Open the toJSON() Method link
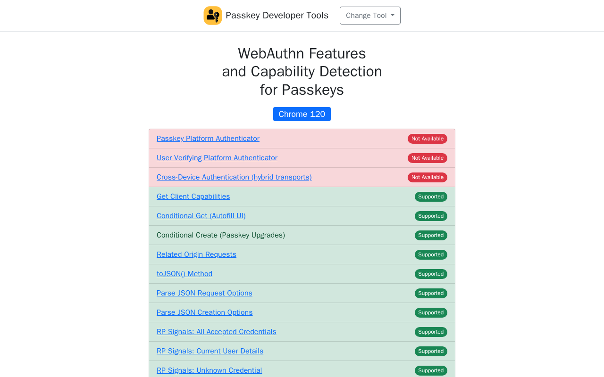The image size is (604, 377). 185,274
